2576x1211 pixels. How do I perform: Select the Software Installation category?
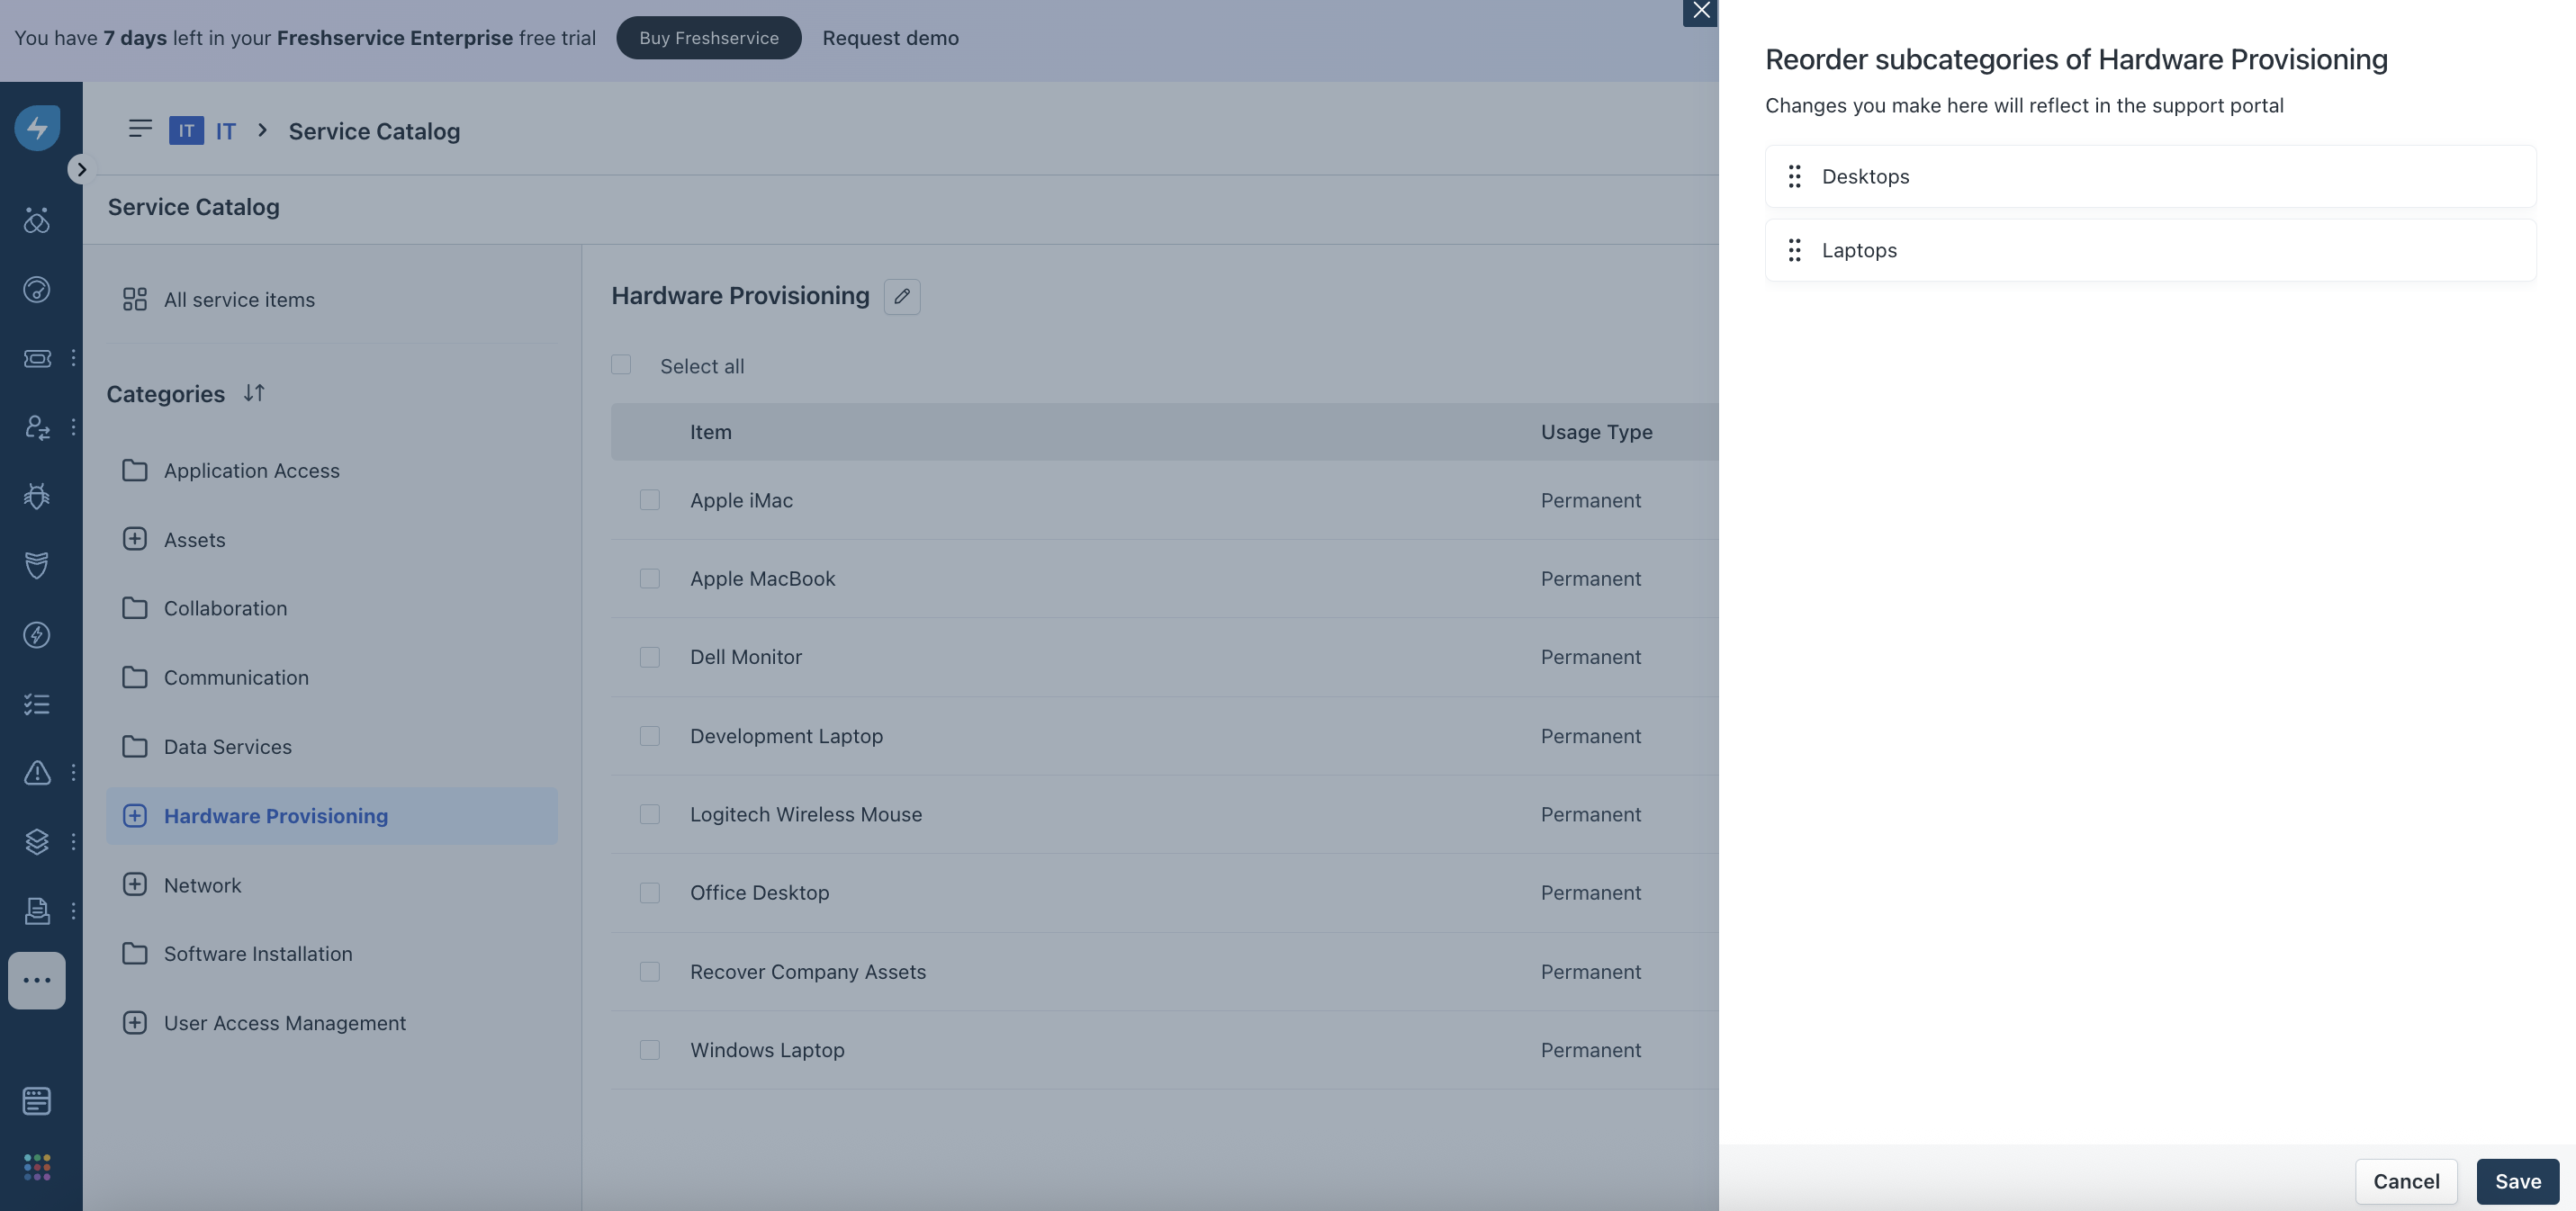click(257, 954)
